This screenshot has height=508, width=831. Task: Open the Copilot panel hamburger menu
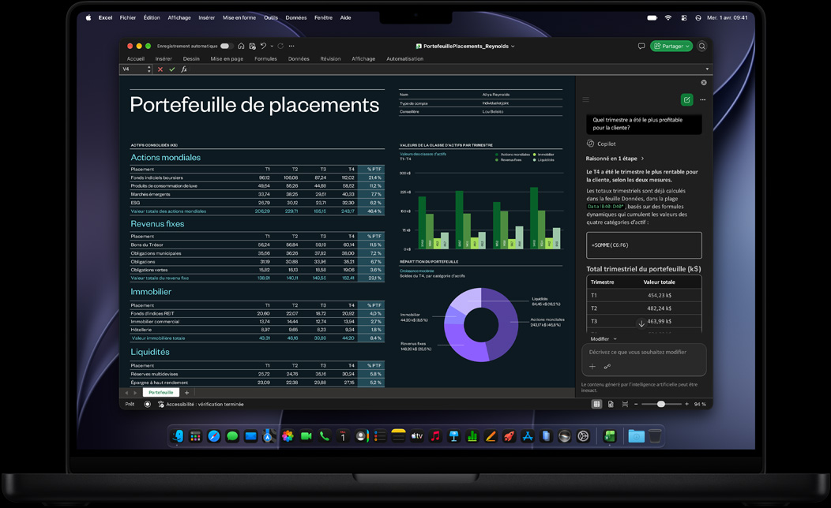tap(585, 99)
